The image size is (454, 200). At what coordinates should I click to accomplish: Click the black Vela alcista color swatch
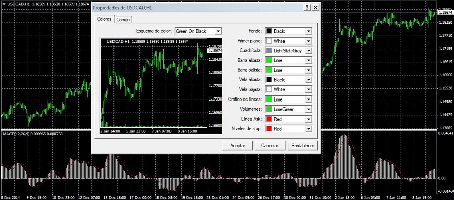[x=269, y=80]
